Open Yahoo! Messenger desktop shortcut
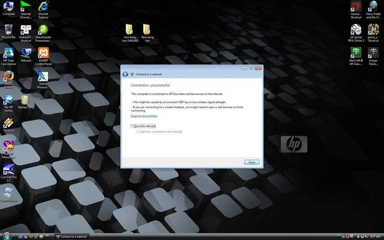 pos(8,145)
